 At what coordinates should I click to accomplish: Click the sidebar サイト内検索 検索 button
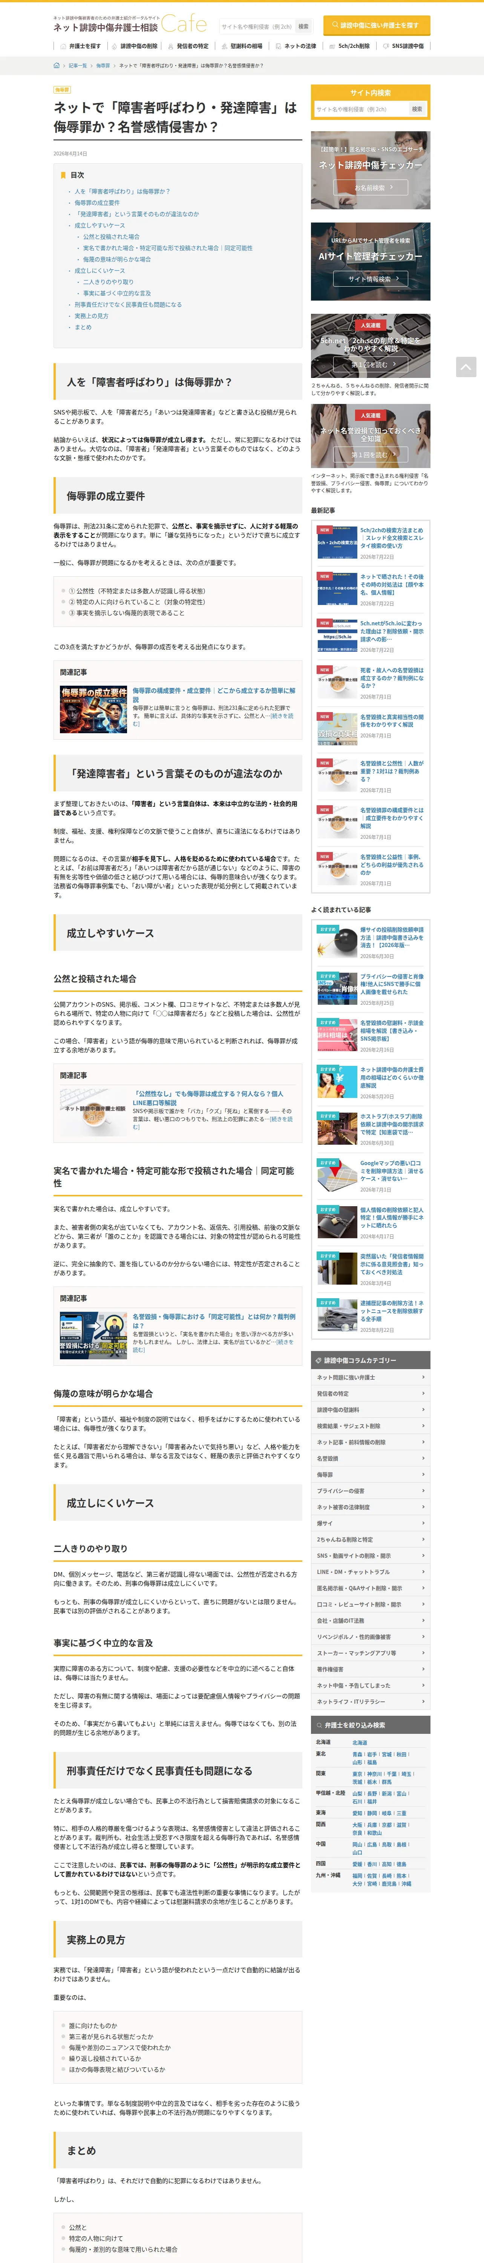(x=417, y=109)
